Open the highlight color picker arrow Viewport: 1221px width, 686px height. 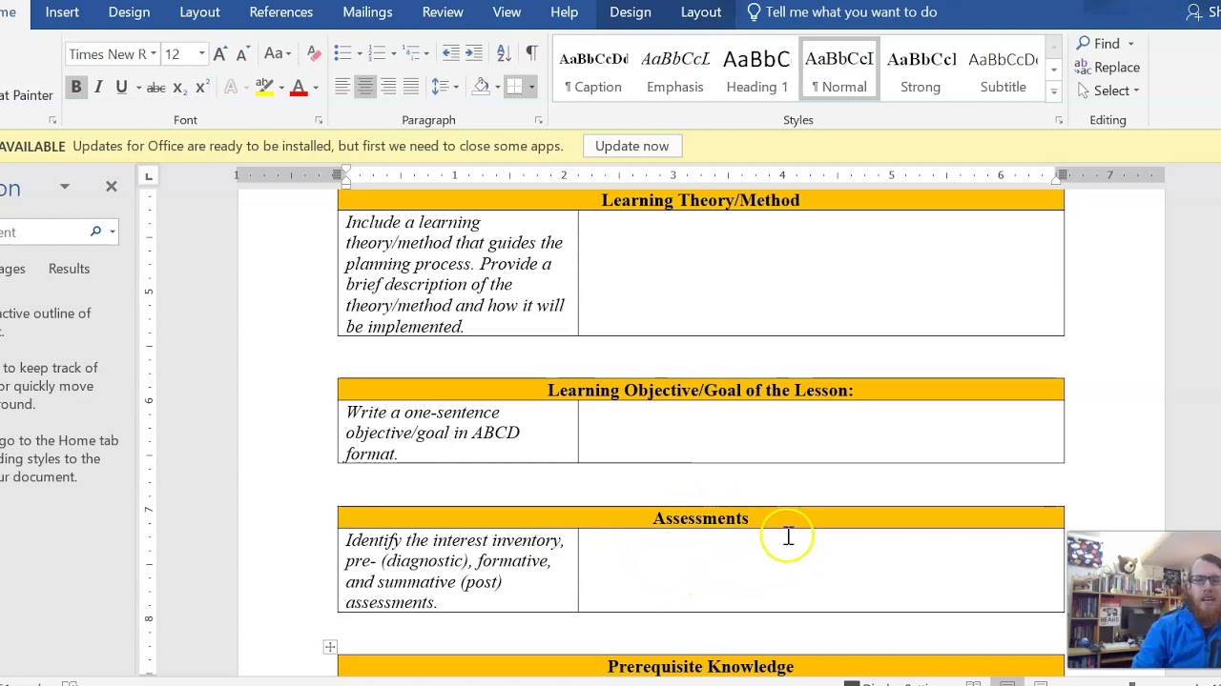coord(281,88)
